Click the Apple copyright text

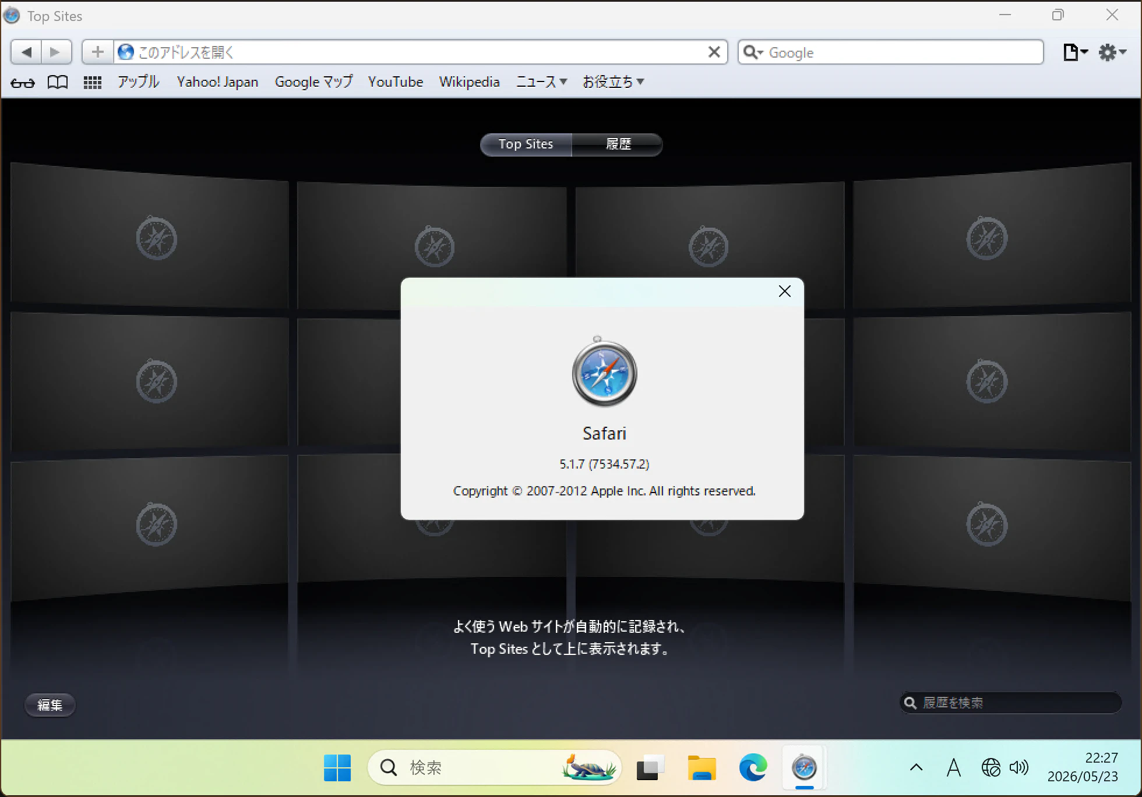(604, 491)
